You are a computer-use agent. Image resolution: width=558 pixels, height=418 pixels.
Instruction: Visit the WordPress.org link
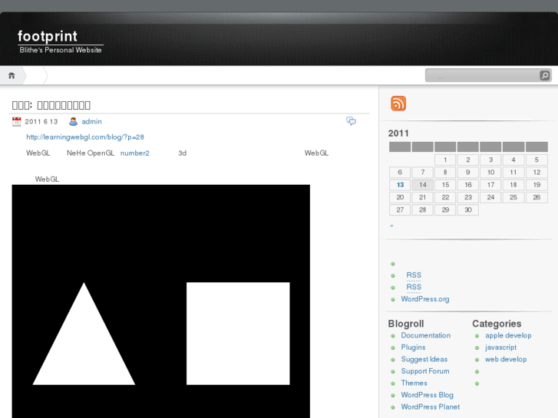pyautogui.click(x=425, y=299)
